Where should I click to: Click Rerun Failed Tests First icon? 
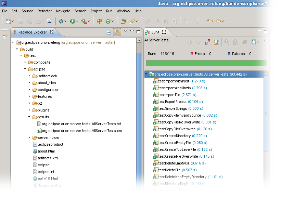(236, 42)
